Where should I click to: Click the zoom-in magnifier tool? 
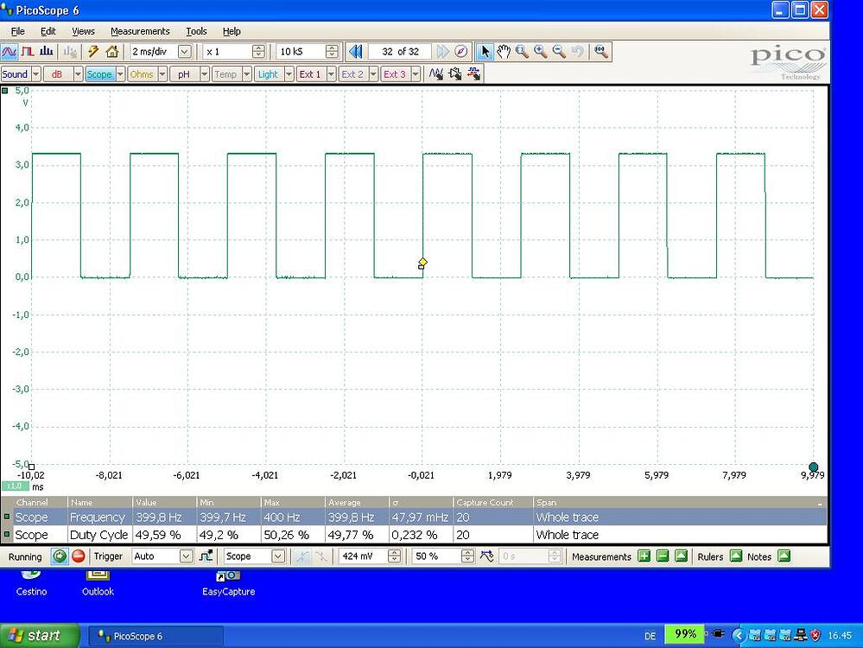pos(541,52)
